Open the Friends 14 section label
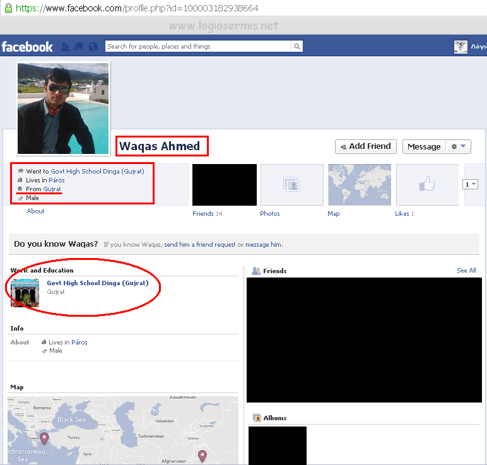 207,214
